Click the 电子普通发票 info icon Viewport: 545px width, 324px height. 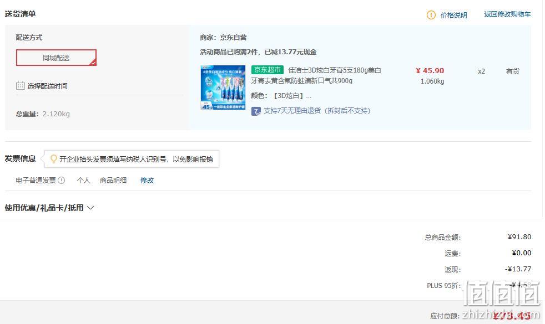[x=62, y=181]
